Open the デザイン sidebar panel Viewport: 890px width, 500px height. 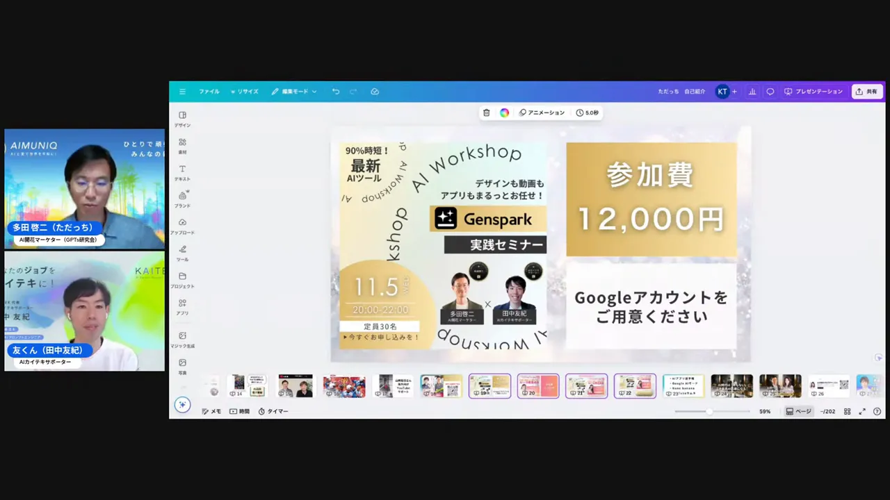tap(182, 119)
